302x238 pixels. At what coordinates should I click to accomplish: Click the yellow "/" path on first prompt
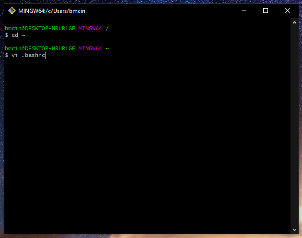click(107, 28)
